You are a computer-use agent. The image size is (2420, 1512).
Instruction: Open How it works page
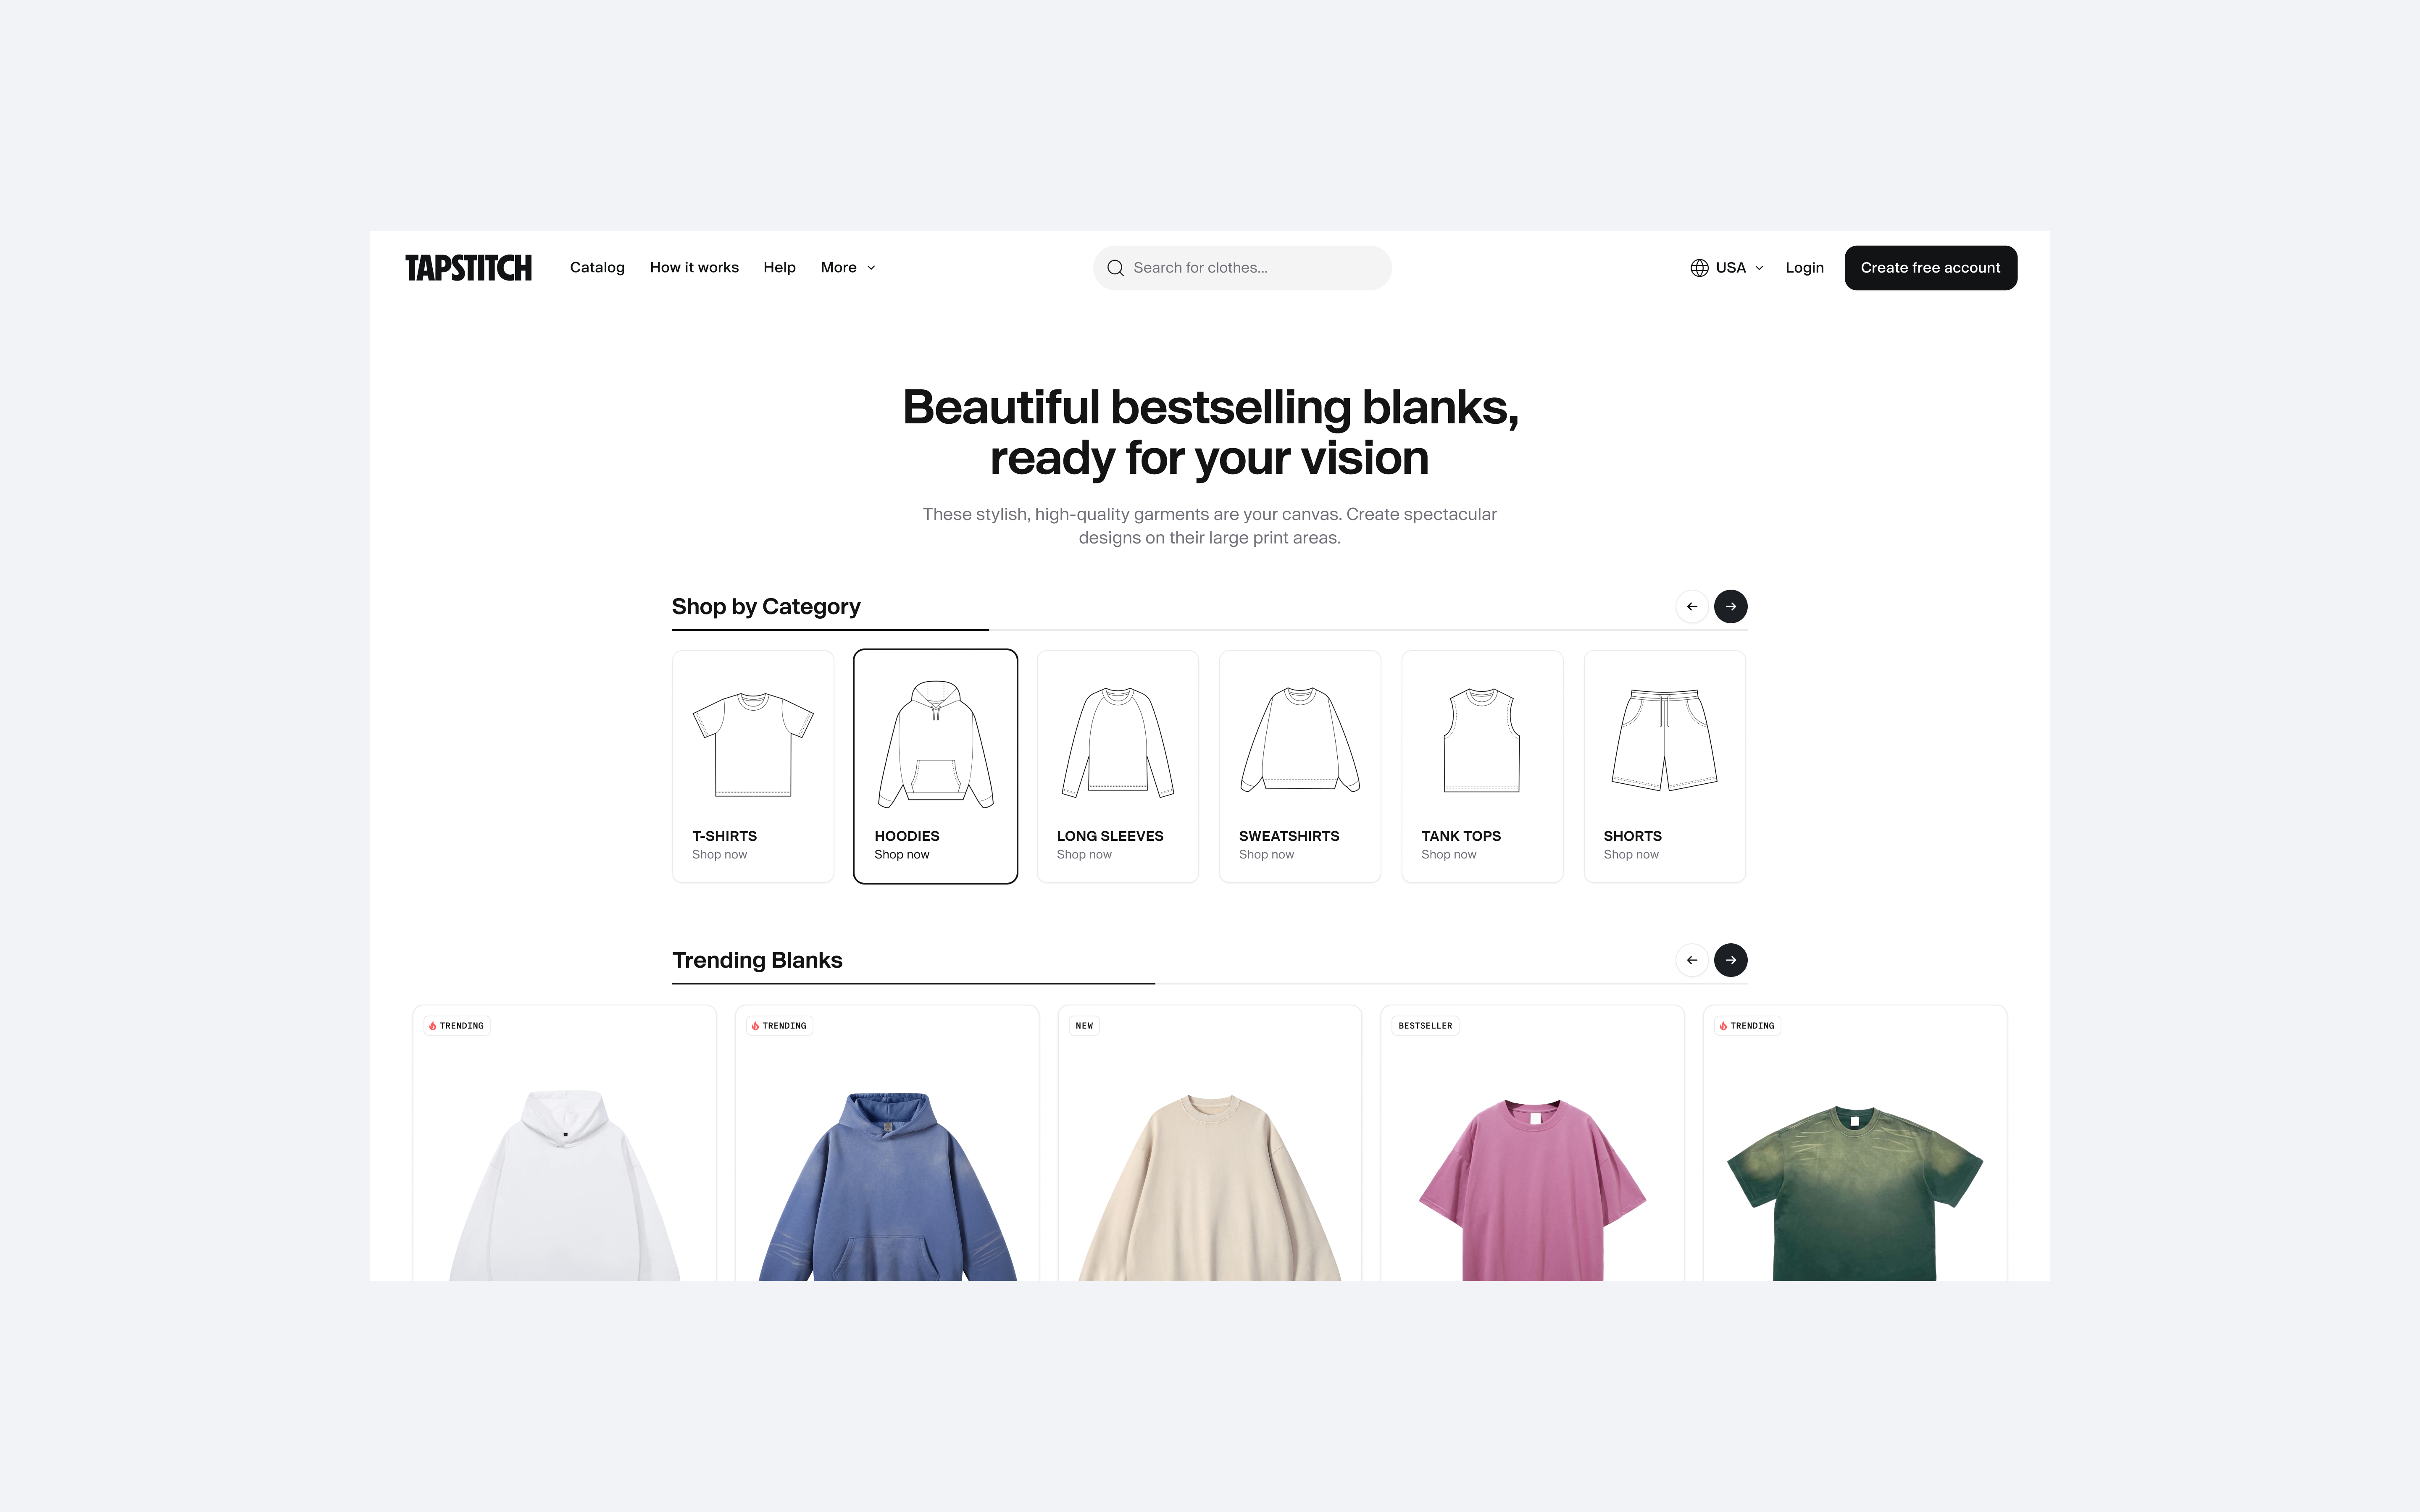(x=694, y=268)
